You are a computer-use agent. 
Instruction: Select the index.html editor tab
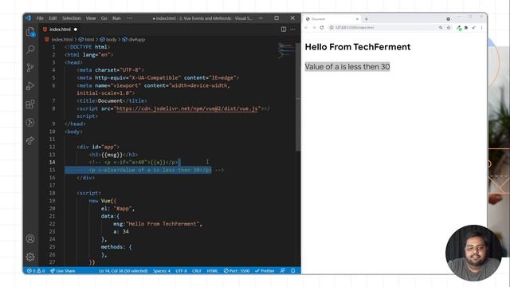tap(60, 29)
